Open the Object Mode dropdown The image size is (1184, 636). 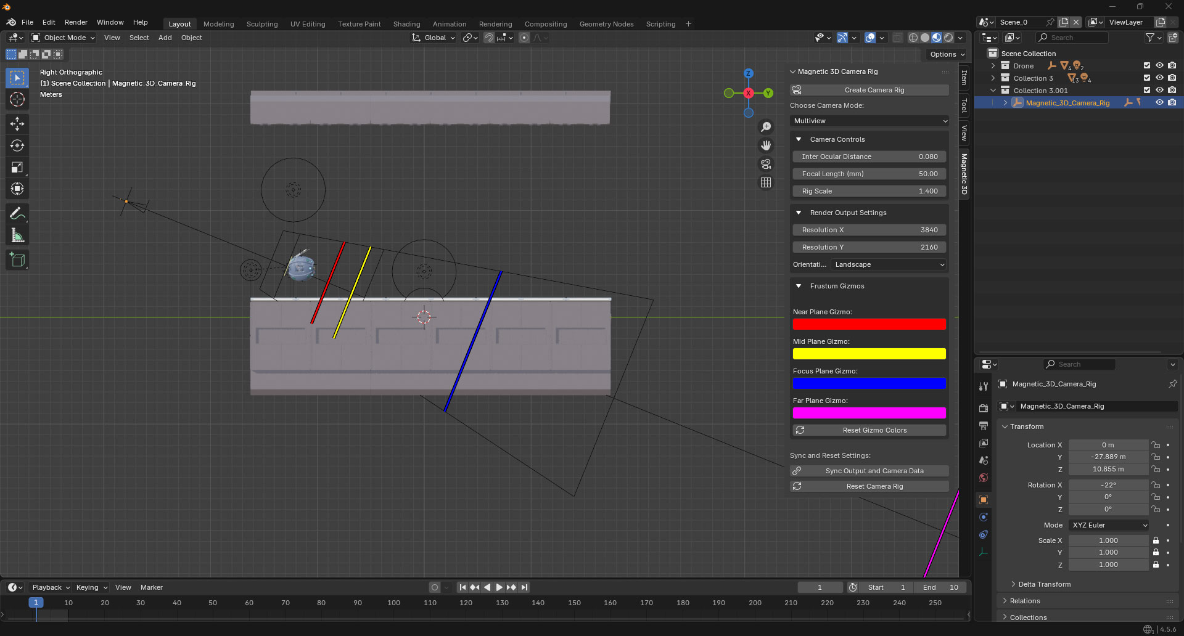click(64, 38)
